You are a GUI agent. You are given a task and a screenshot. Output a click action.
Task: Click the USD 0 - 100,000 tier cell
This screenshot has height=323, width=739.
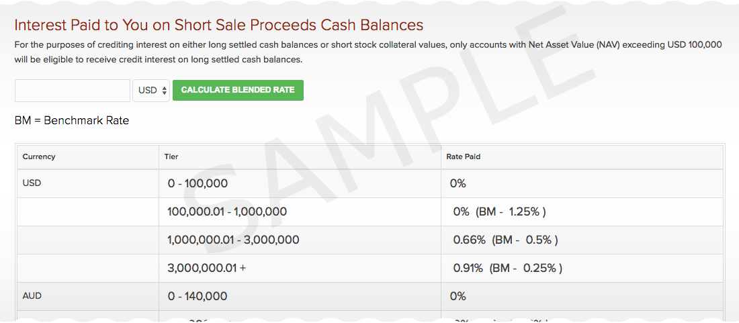click(x=198, y=183)
